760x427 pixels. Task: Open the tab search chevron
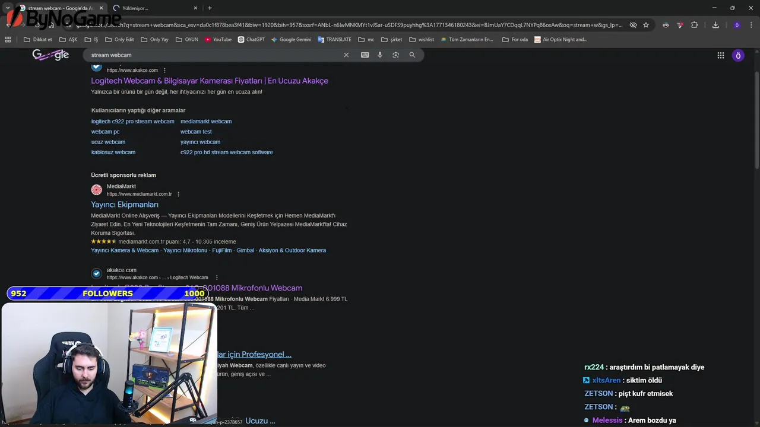[x=8, y=8]
